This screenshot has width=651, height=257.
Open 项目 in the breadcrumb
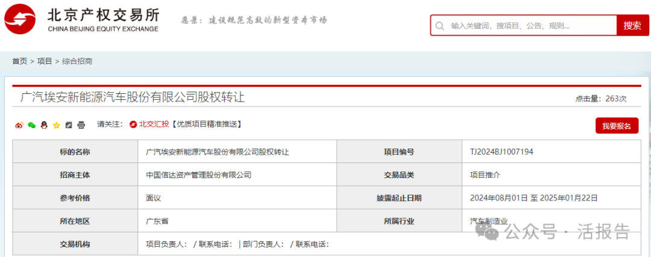45,61
